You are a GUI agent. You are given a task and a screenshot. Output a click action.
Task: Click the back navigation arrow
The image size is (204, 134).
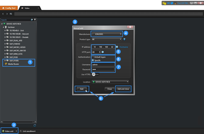point(3,14)
